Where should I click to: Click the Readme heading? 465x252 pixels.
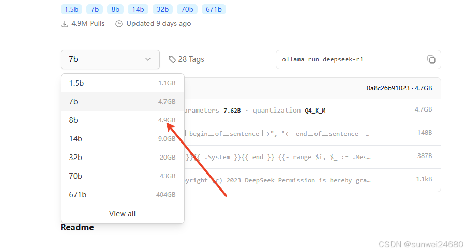(x=77, y=227)
